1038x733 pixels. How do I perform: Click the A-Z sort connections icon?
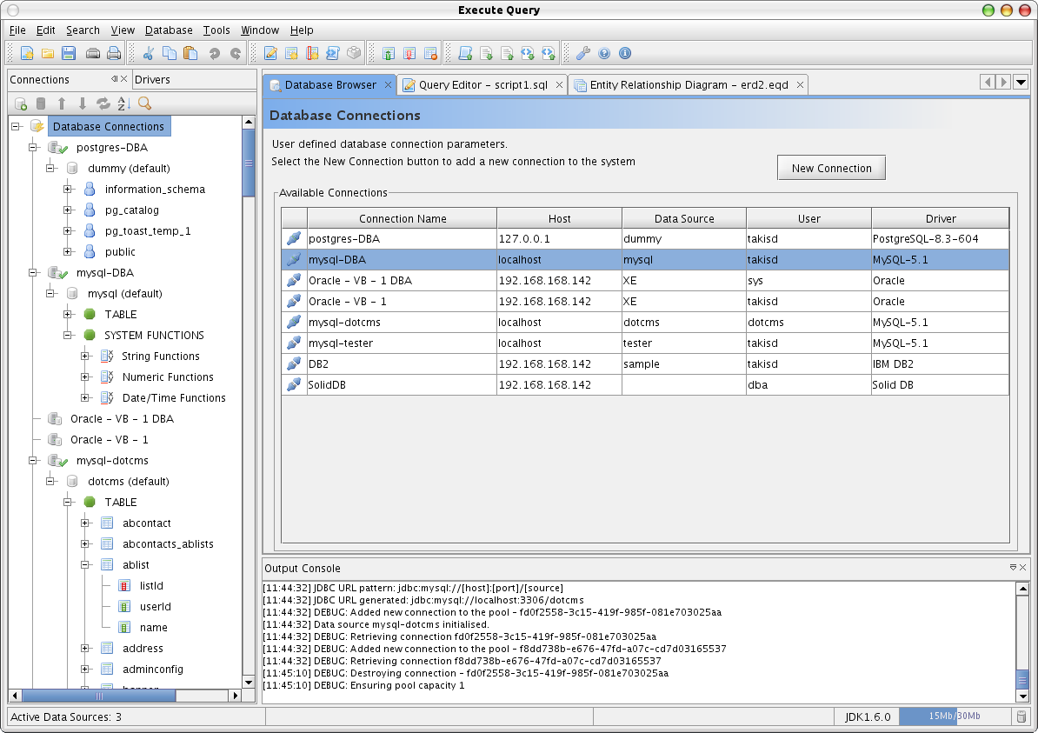[123, 103]
